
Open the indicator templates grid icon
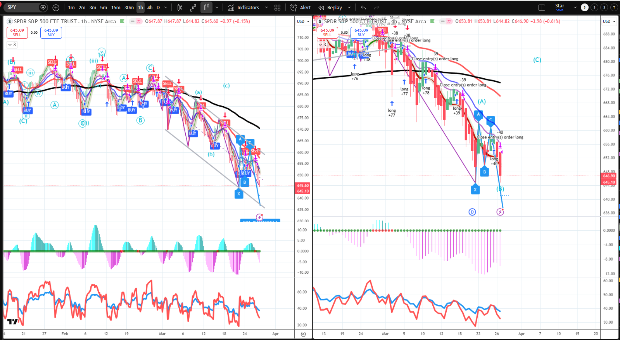pyautogui.click(x=277, y=7)
